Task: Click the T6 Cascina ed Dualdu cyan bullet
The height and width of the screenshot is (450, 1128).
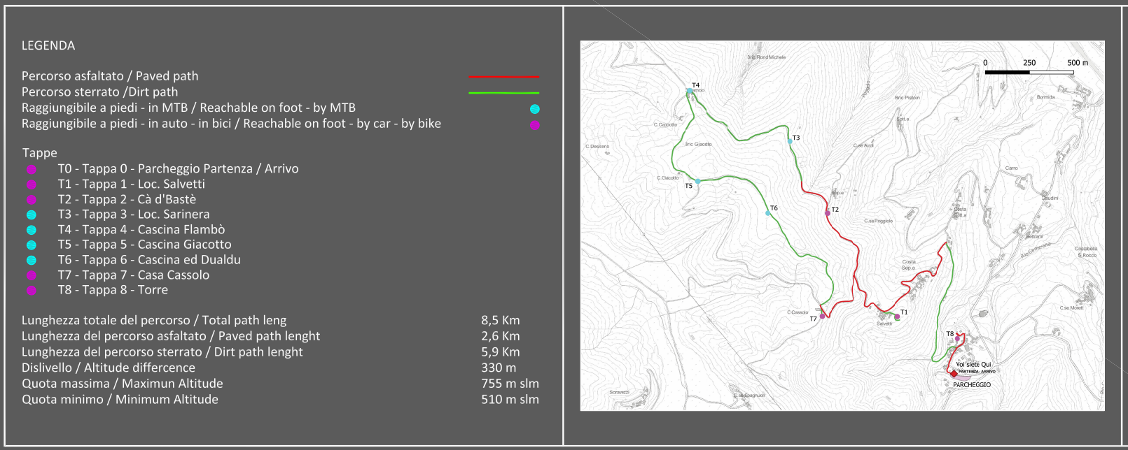Action: coord(32,260)
